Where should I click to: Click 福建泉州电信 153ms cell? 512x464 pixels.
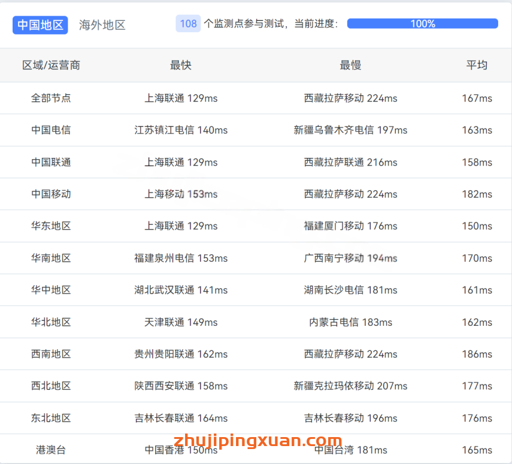tap(181, 258)
